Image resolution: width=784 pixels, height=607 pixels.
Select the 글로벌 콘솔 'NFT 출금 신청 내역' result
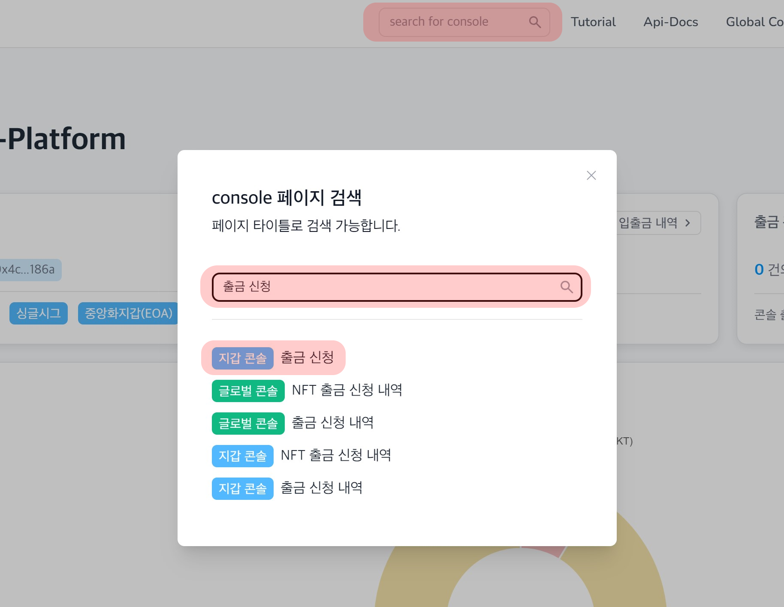(x=307, y=391)
